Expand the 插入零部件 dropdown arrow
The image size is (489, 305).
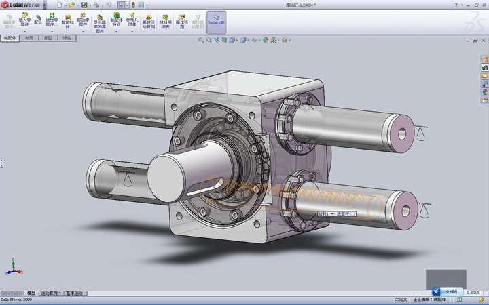pyautogui.click(x=24, y=31)
